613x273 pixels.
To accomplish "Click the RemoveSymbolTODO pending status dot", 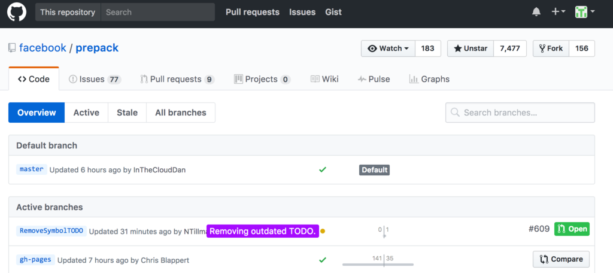I will pyautogui.click(x=323, y=231).
